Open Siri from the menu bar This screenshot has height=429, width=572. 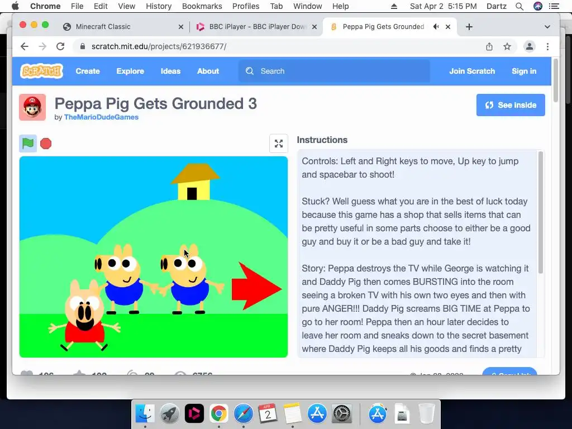pos(538,6)
